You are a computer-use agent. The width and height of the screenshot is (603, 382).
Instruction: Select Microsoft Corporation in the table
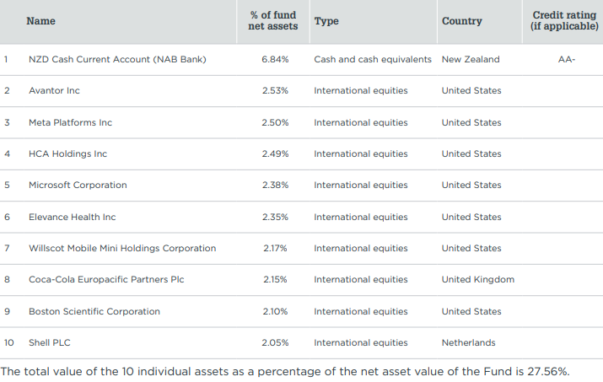click(78, 185)
